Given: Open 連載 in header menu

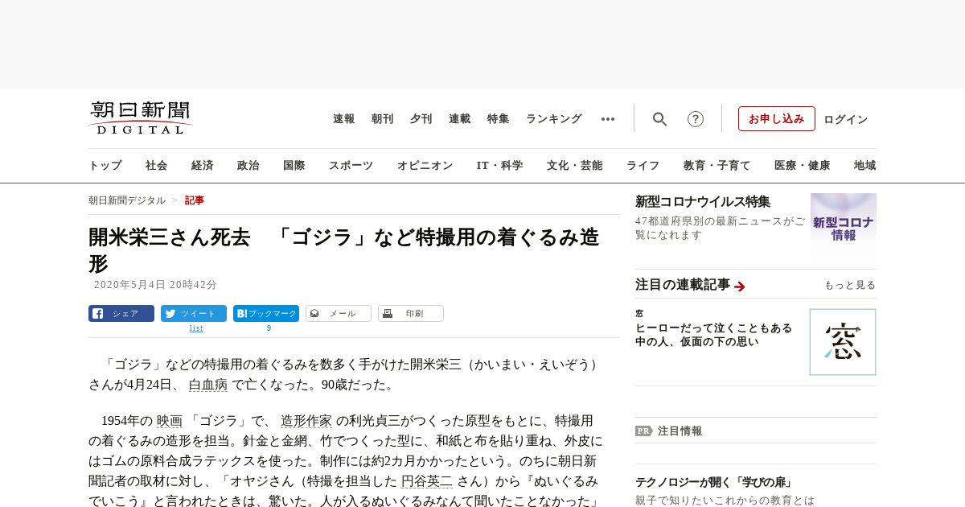Looking at the screenshot, I should click(460, 119).
